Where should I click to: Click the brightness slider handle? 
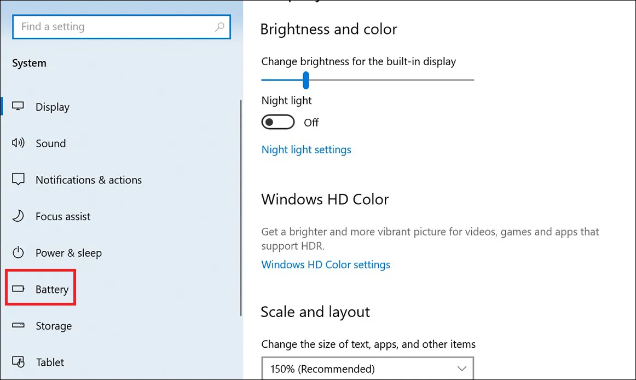pyautogui.click(x=306, y=80)
